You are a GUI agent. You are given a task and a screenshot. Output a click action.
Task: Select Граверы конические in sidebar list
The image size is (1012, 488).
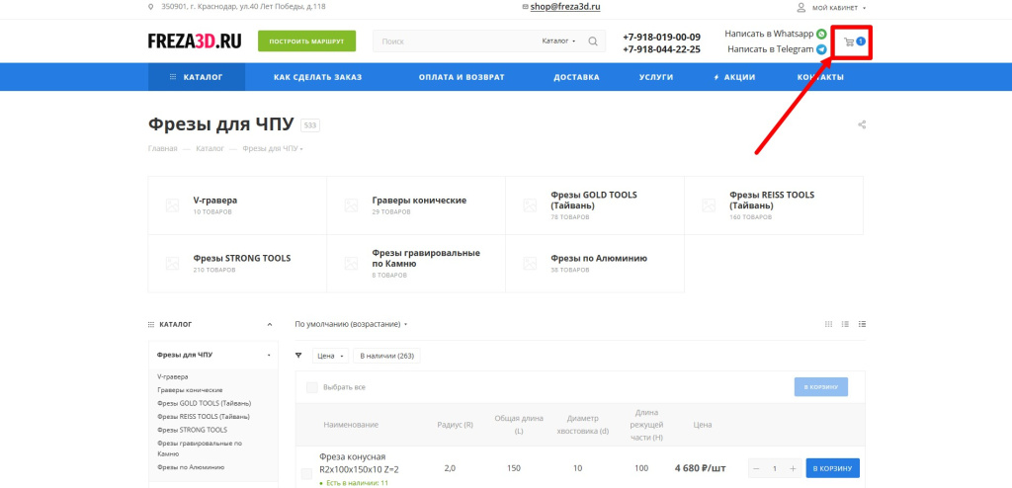(x=191, y=390)
